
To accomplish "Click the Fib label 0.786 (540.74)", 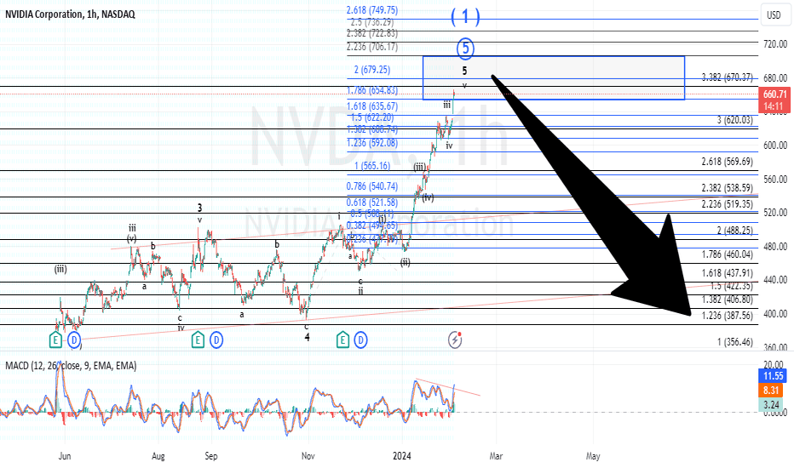I will coord(372,186).
